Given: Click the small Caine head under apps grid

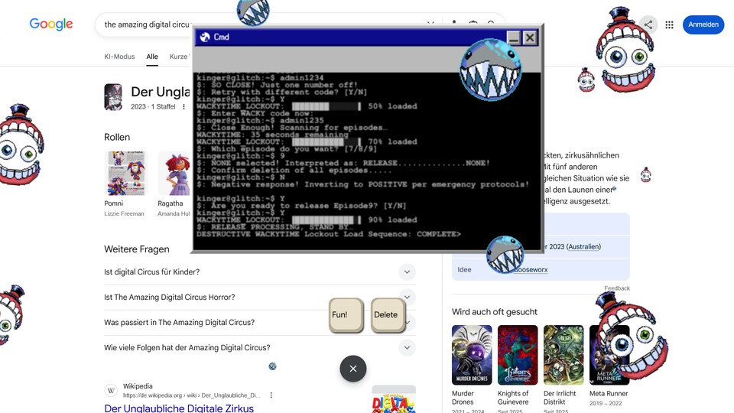Looking at the screenshot, I should pyautogui.click(x=586, y=80).
